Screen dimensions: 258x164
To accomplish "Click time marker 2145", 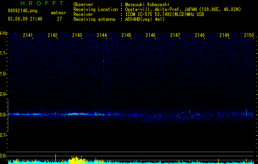I will pos(126,35).
